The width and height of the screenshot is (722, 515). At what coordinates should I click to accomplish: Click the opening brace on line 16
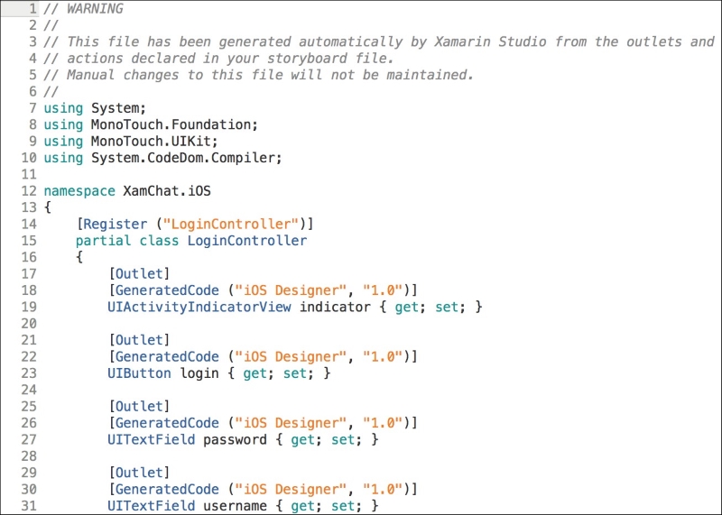[x=79, y=257]
